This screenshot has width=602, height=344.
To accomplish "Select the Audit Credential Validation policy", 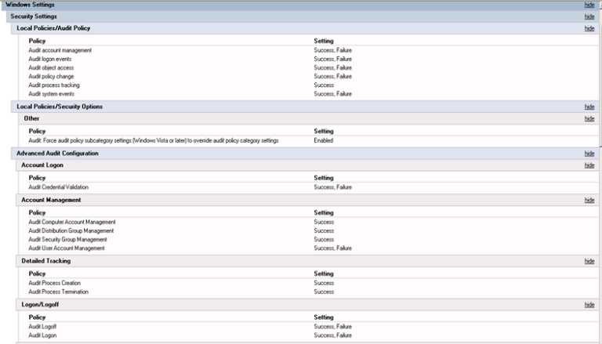I will (x=59, y=187).
